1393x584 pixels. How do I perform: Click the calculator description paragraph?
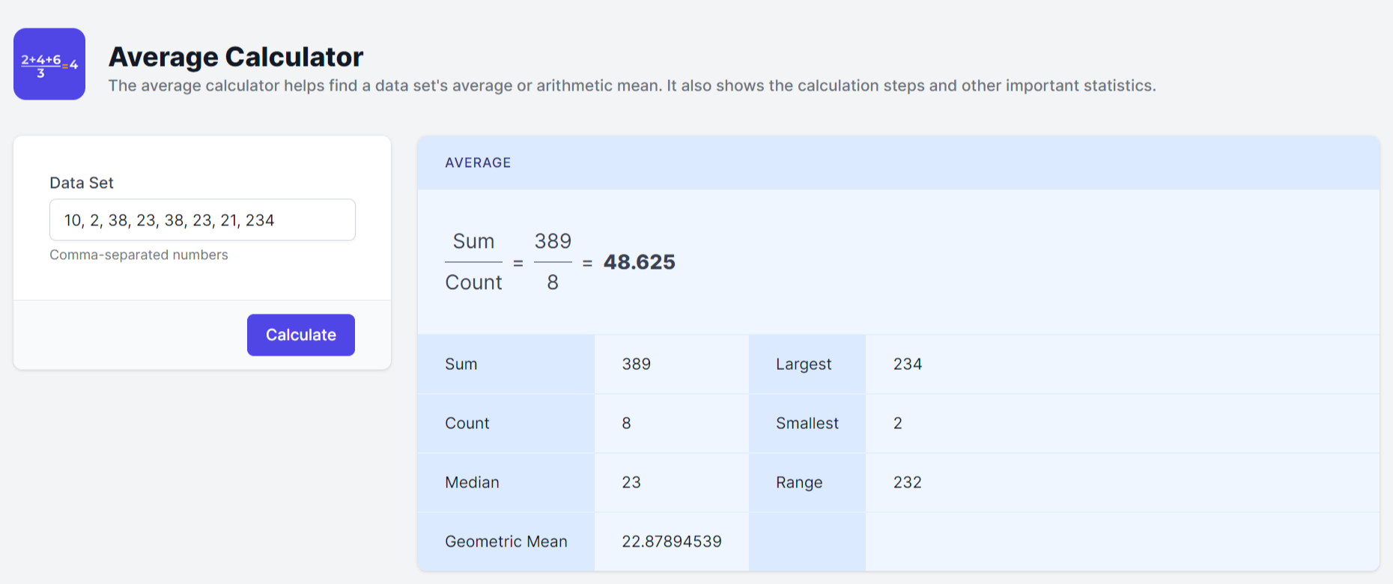631,86
